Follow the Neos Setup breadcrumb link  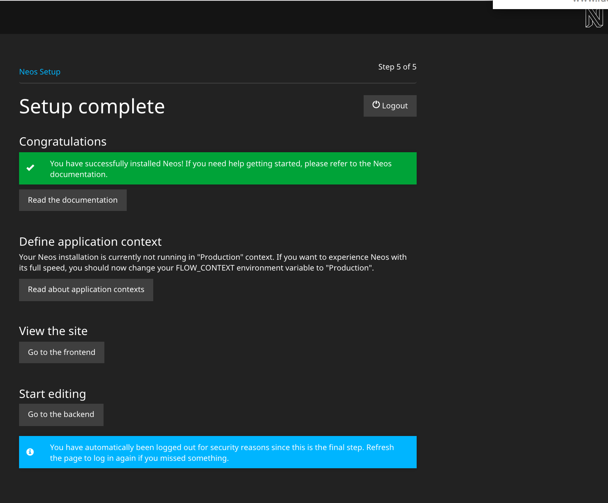tap(40, 72)
